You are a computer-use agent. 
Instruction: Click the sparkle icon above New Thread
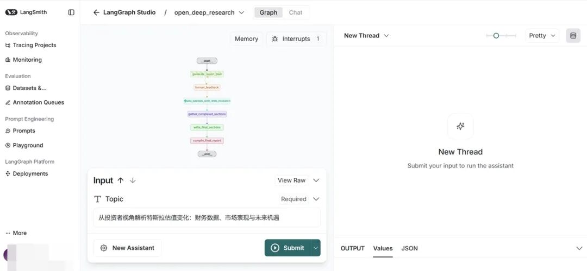(460, 126)
